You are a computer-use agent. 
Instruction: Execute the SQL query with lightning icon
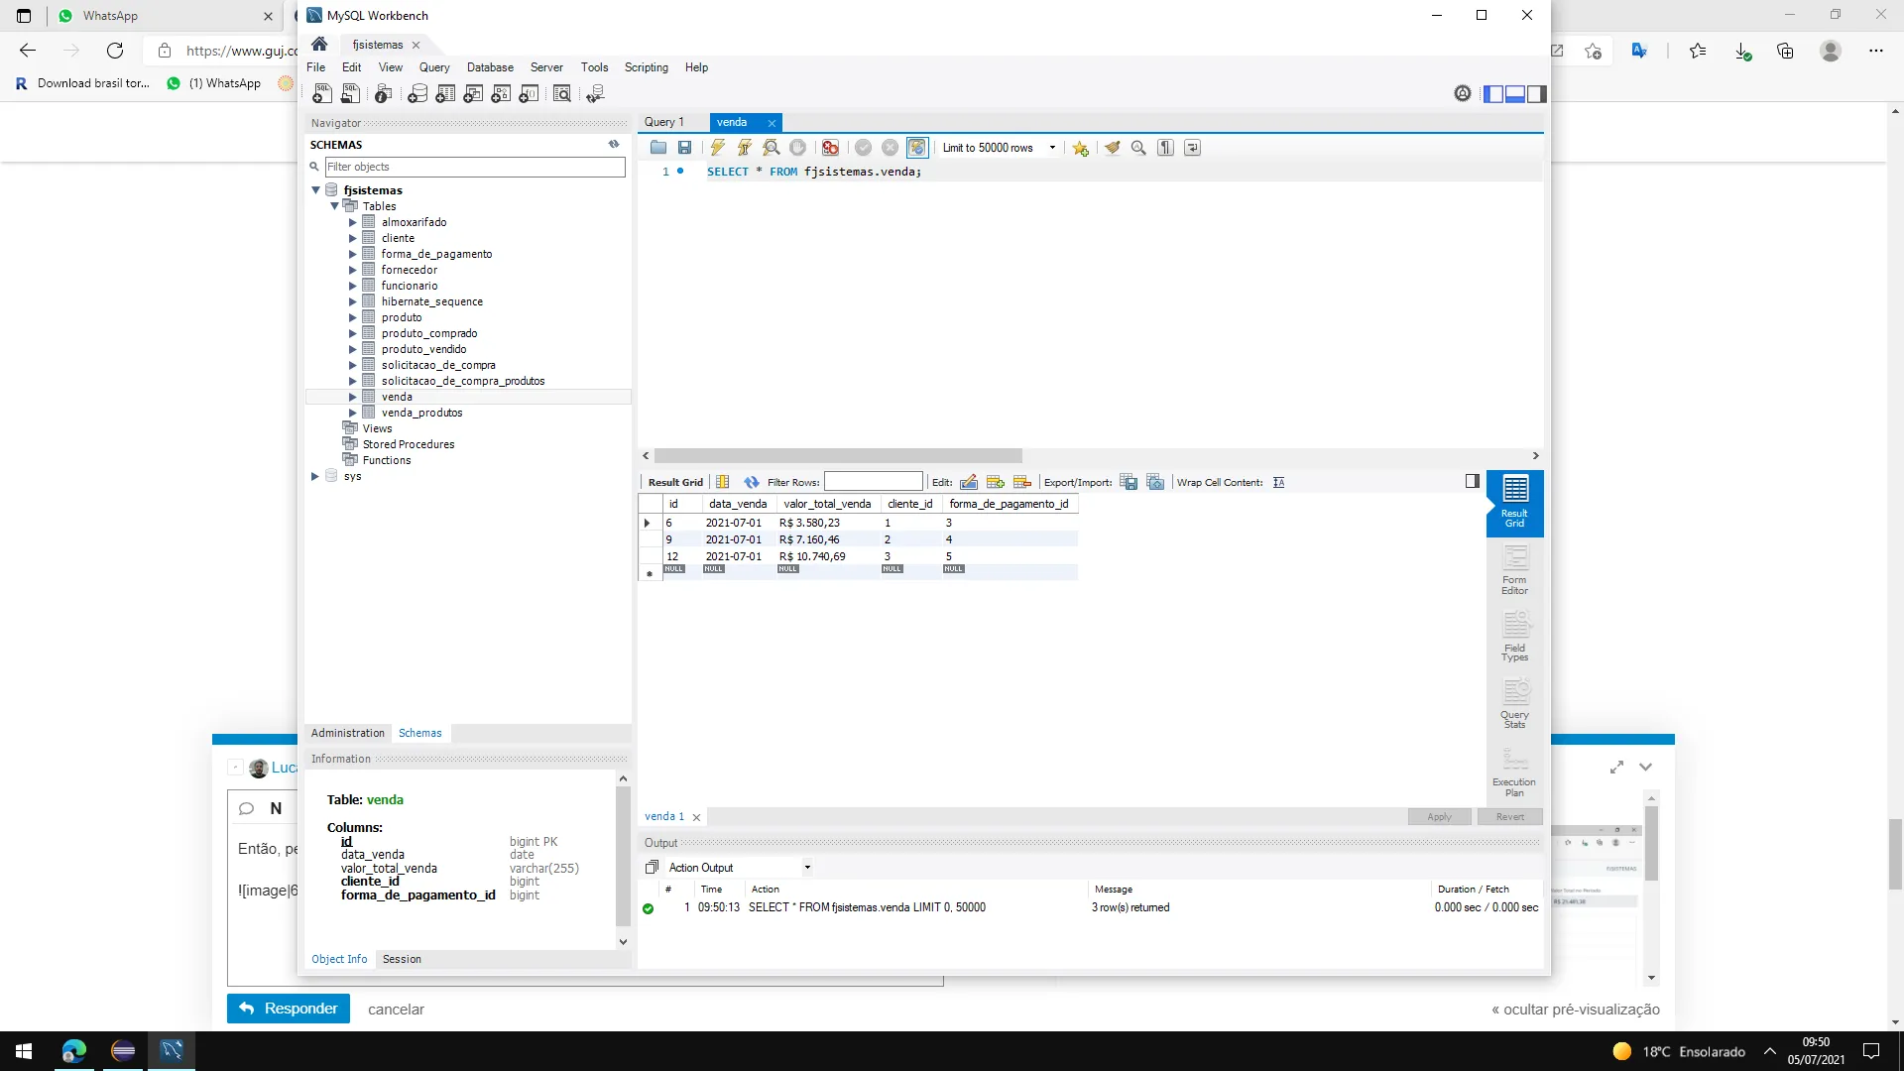[717, 148]
